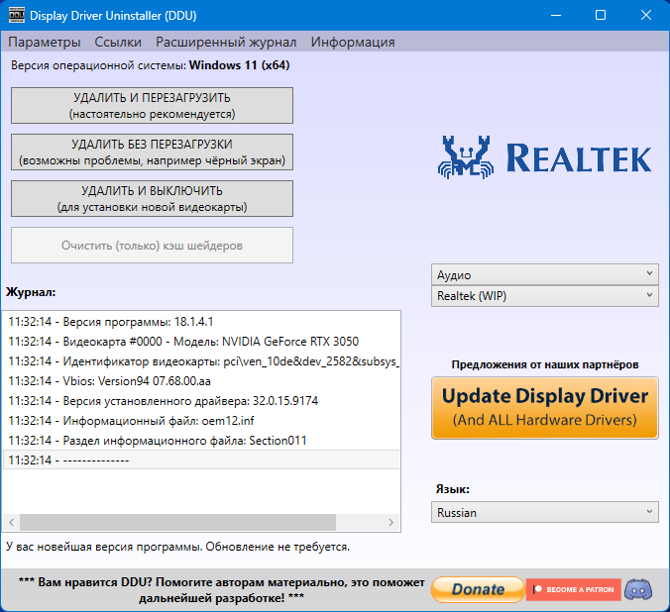Open the Realtek (WIP) vendor dropdown
The image size is (670, 612).
pos(545,295)
